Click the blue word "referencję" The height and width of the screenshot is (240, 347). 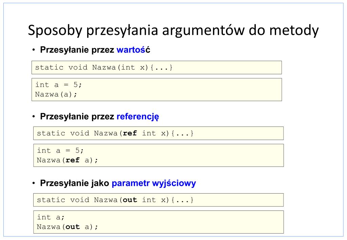click(138, 117)
